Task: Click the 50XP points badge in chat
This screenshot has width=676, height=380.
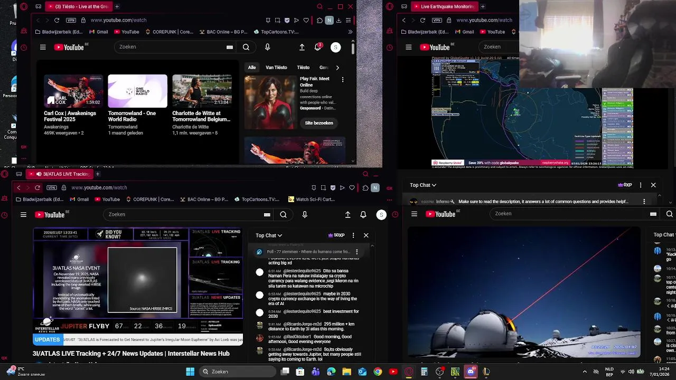Action: [336, 235]
